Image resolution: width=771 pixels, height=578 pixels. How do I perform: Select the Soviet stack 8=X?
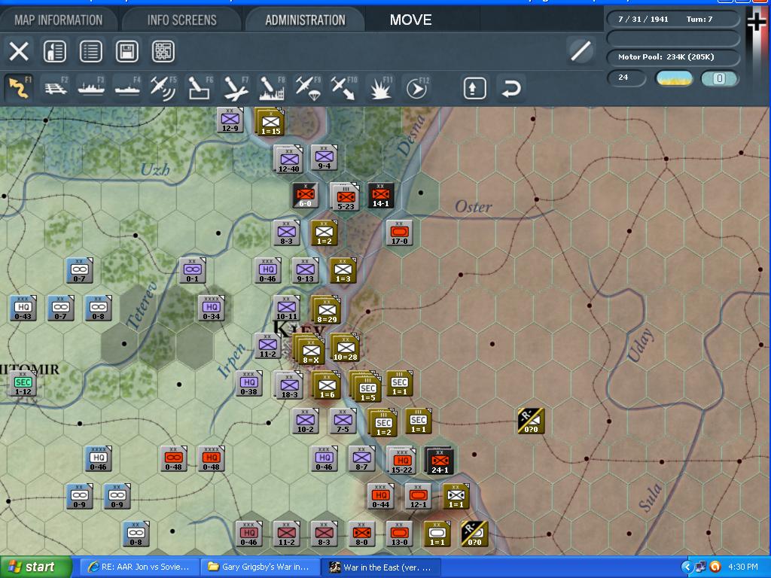point(309,349)
